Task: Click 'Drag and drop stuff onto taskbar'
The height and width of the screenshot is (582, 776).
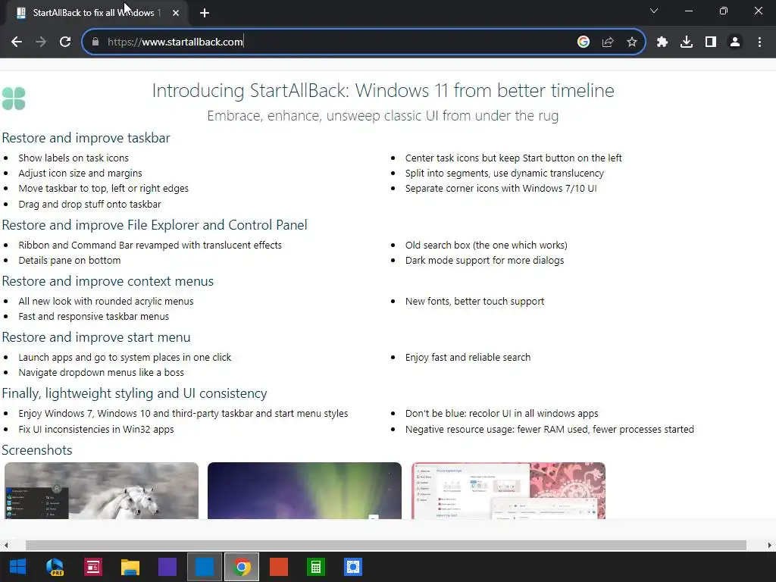Action: pos(89,205)
